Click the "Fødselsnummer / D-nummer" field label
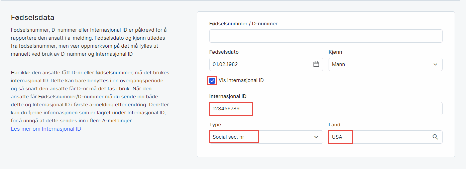The image size is (466, 169). (x=243, y=24)
